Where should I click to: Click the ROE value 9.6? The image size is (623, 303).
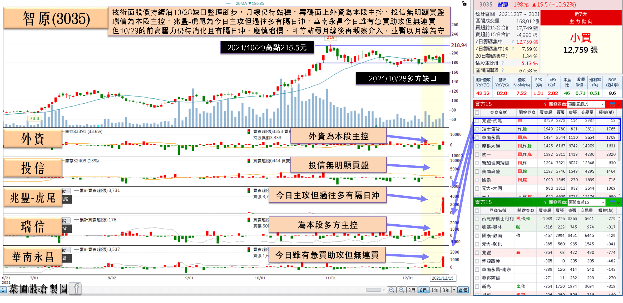(612, 93)
